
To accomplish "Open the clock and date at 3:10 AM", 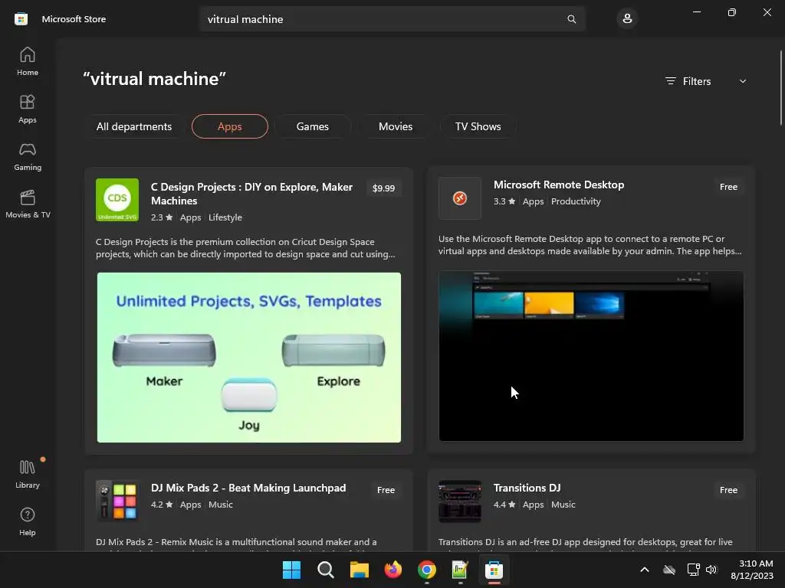I will (752, 570).
